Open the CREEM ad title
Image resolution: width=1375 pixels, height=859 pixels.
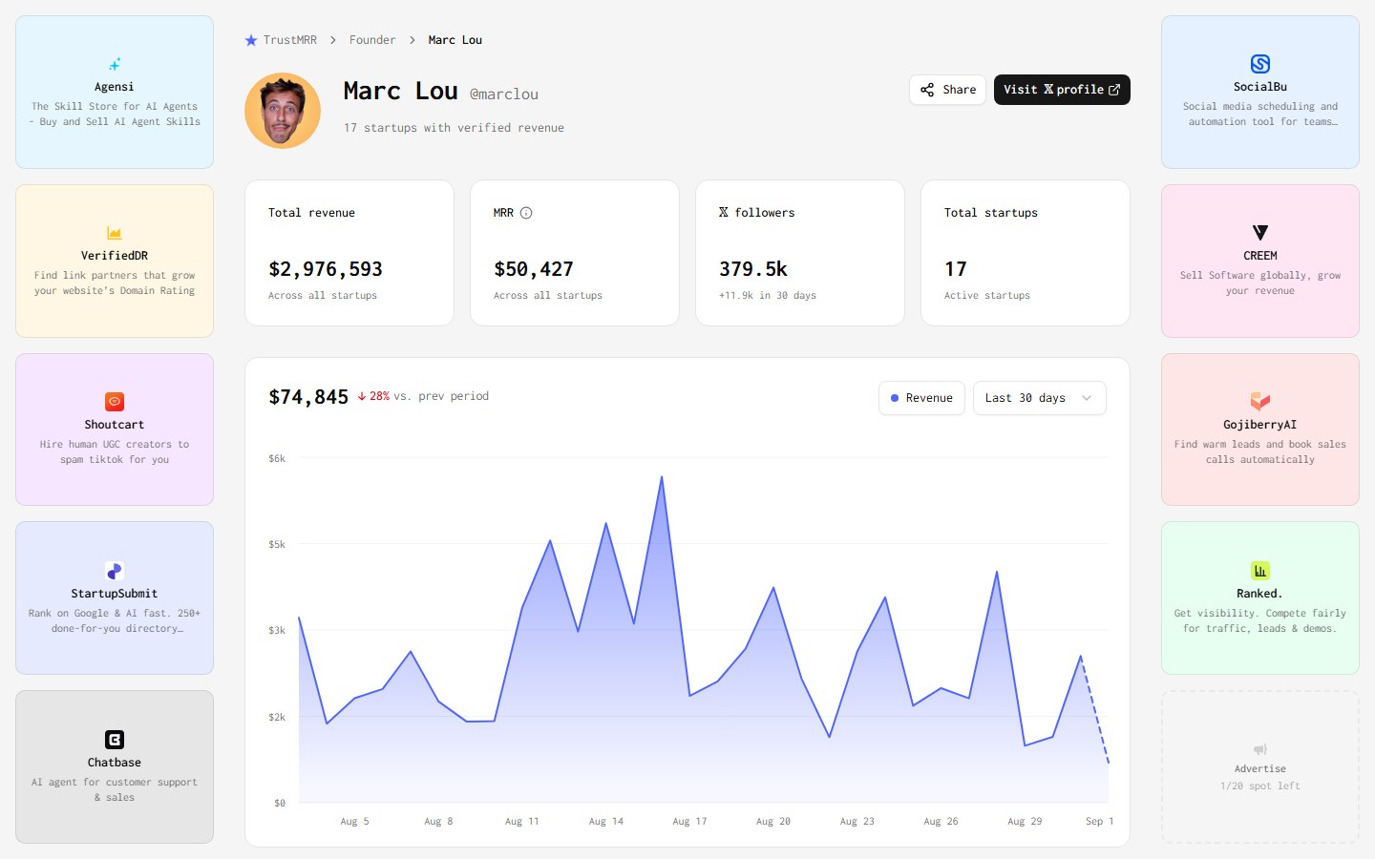pos(1260,256)
